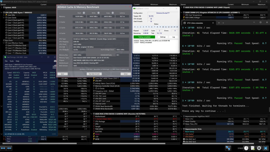The image size is (270, 152).
Task: Collapse the Core Effective Clocks group
Action: [x=4, y=43]
